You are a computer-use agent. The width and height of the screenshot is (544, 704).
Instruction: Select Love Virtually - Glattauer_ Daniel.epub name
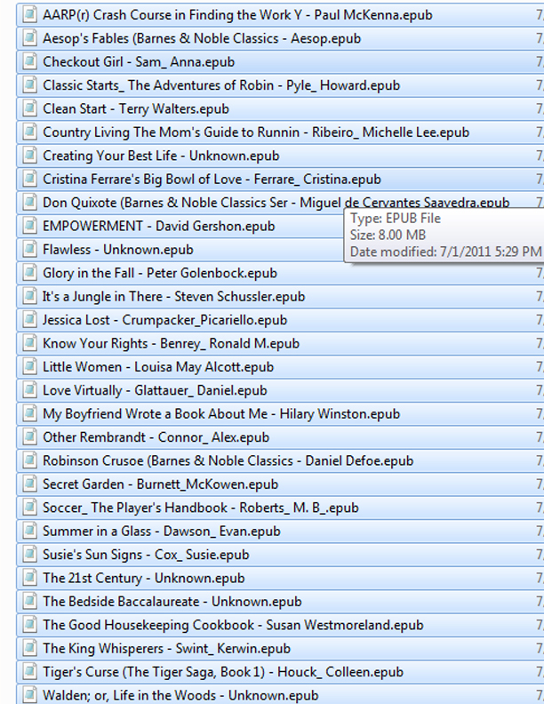(155, 390)
